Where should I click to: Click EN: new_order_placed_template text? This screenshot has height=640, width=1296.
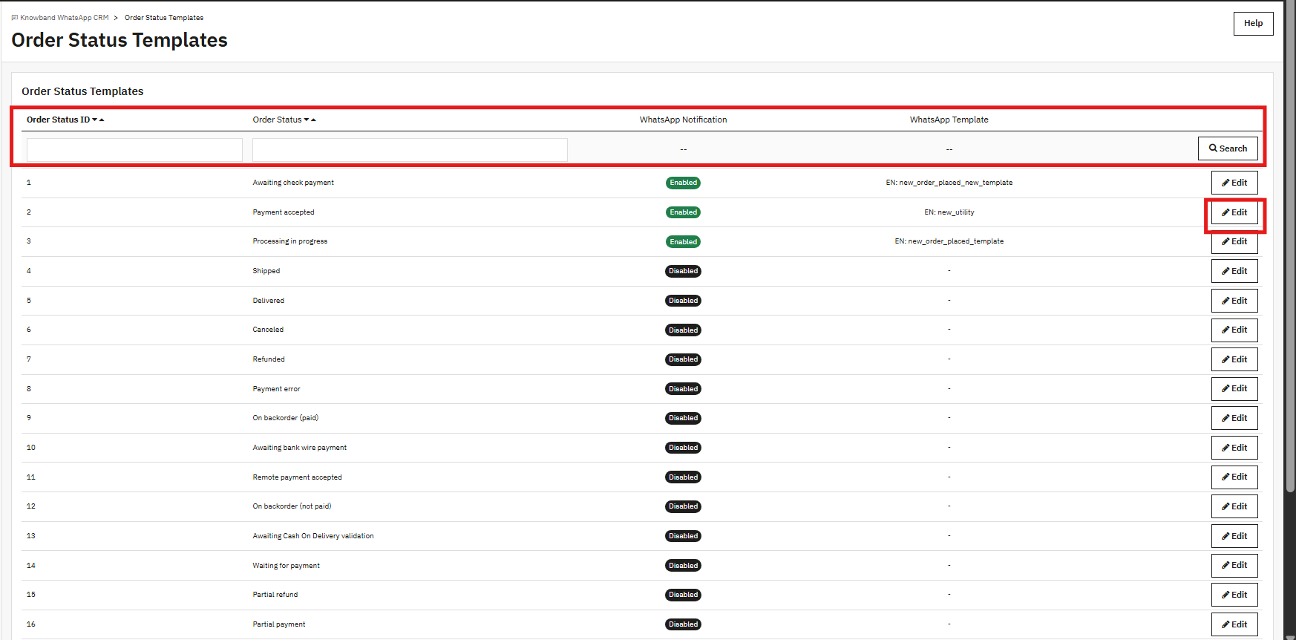(x=949, y=241)
